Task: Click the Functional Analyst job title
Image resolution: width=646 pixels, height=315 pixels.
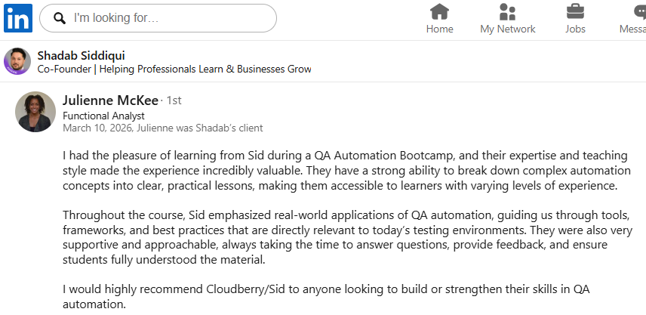Action: [103, 116]
